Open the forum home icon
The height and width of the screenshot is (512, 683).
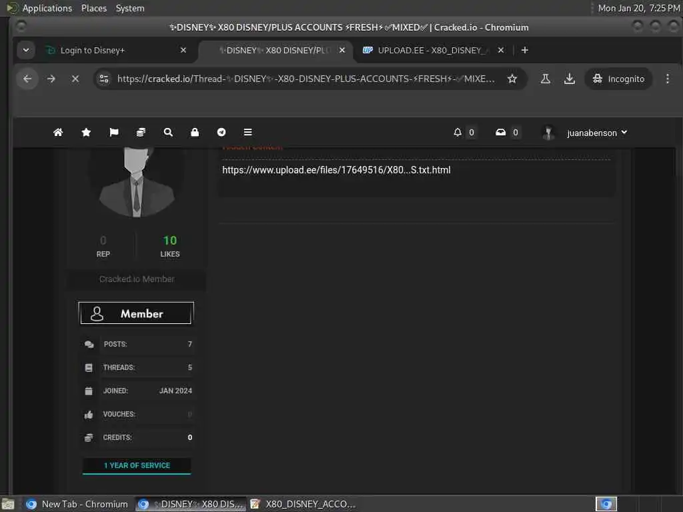[58, 133]
